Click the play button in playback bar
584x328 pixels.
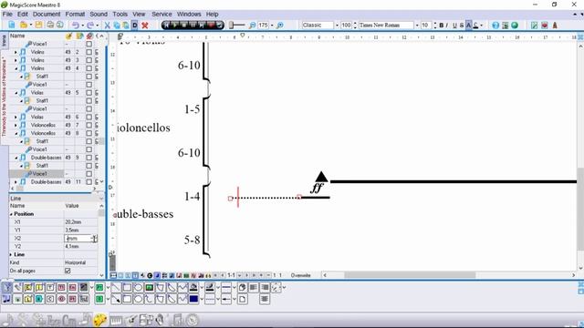pyautogui.click(x=175, y=25)
